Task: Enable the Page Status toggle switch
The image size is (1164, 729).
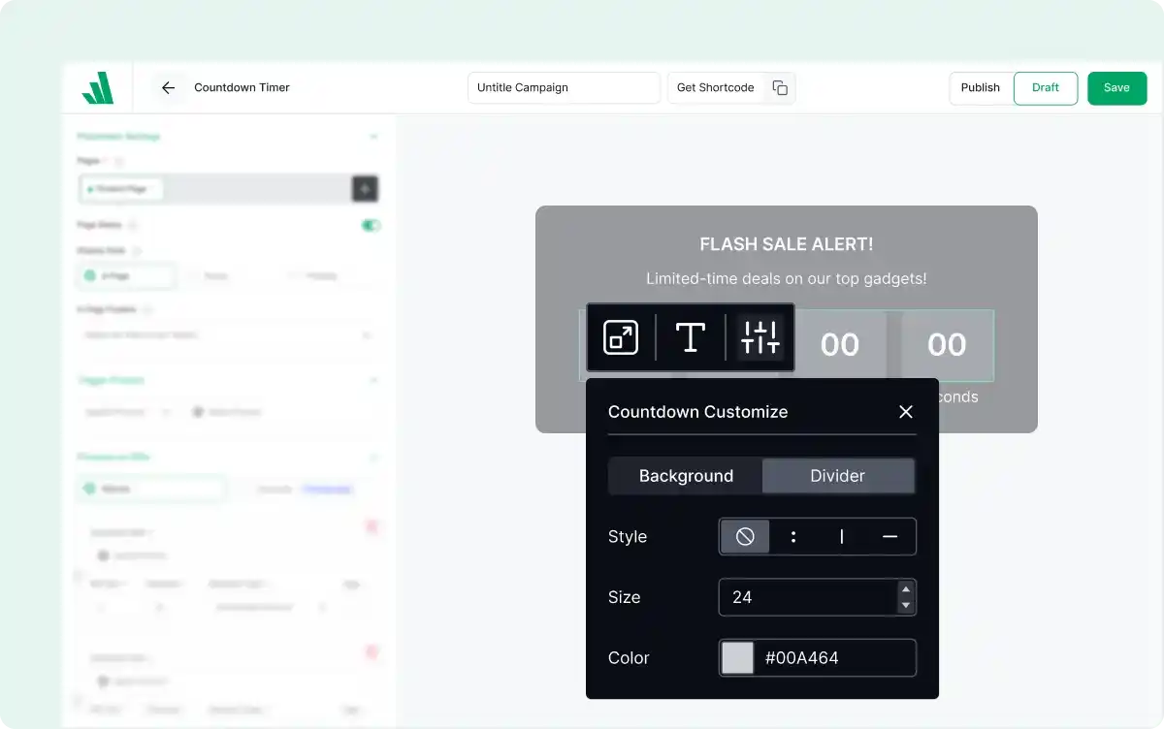Action: [x=370, y=225]
